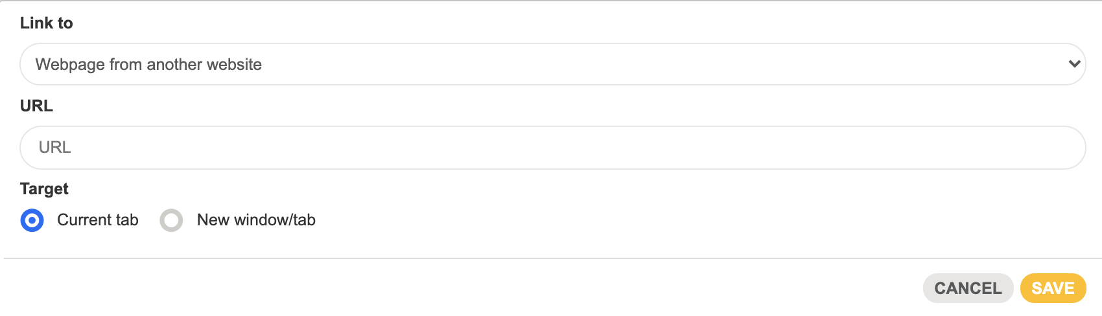Set the target to Current tab

32,220
